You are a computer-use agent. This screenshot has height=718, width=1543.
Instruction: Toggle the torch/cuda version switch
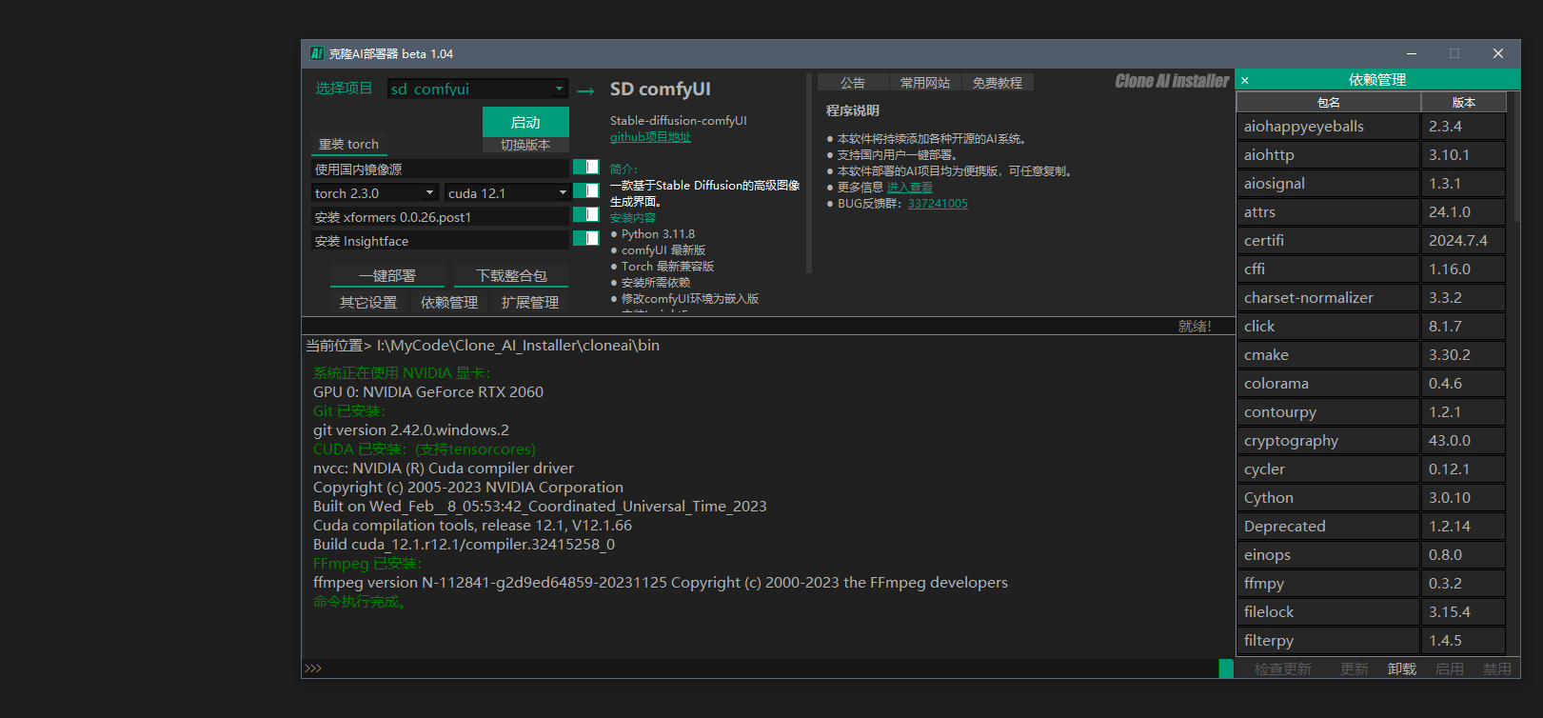click(x=585, y=191)
